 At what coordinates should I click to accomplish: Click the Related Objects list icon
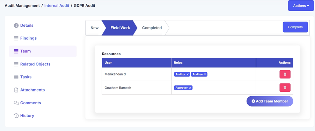(x=16, y=64)
